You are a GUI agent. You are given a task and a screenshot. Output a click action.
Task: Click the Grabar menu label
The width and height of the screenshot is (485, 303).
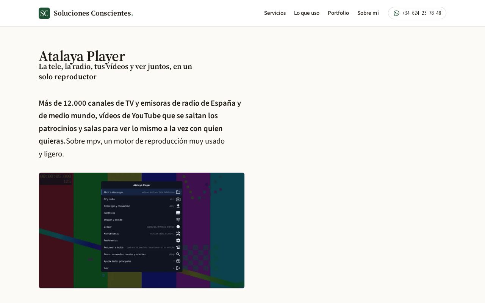coord(108,226)
